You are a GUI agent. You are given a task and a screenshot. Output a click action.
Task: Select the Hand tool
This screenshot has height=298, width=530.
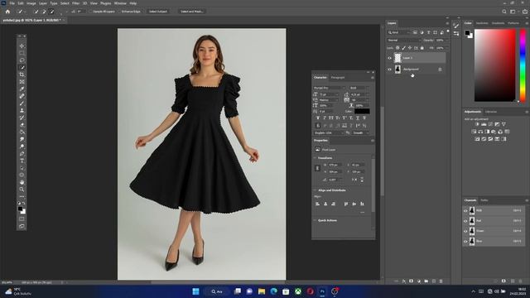tap(22, 182)
